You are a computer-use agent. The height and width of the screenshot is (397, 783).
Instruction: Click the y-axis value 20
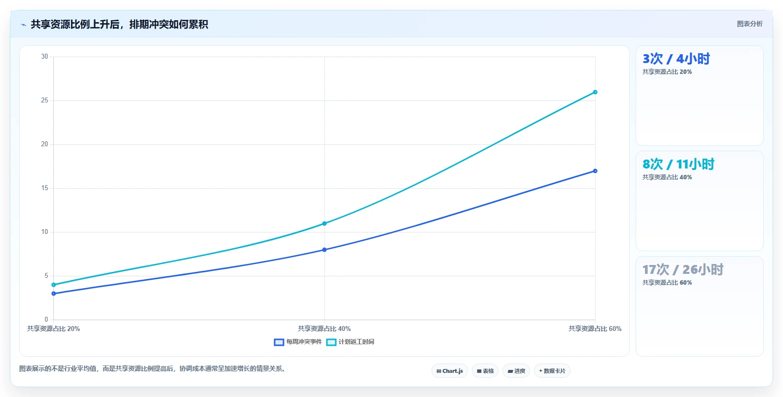pyautogui.click(x=44, y=144)
